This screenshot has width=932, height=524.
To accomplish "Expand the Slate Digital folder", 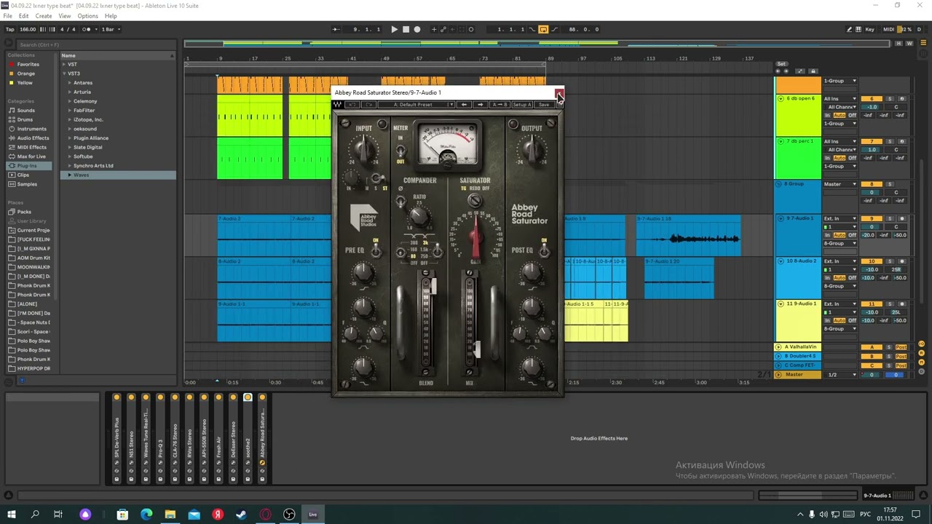I will pos(70,147).
